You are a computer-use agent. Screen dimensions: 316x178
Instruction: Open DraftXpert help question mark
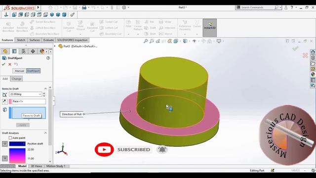pyautogui.click(x=48, y=58)
